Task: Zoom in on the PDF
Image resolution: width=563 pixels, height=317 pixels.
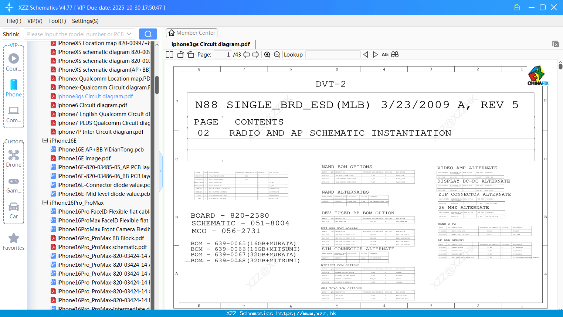Action: coord(267,54)
